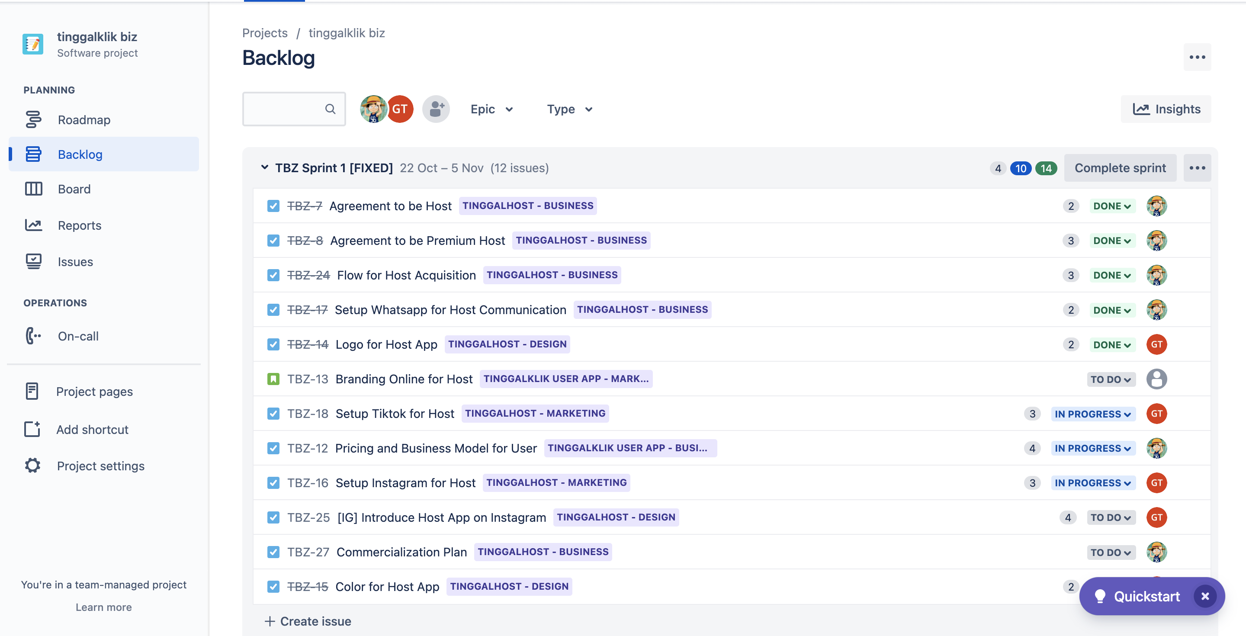This screenshot has width=1246, height=636.
Task: Click the add people avatar icon
Action: coord(436,109)
